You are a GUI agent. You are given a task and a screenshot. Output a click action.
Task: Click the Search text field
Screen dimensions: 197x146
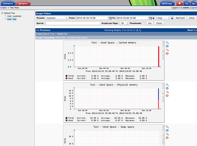73,23
